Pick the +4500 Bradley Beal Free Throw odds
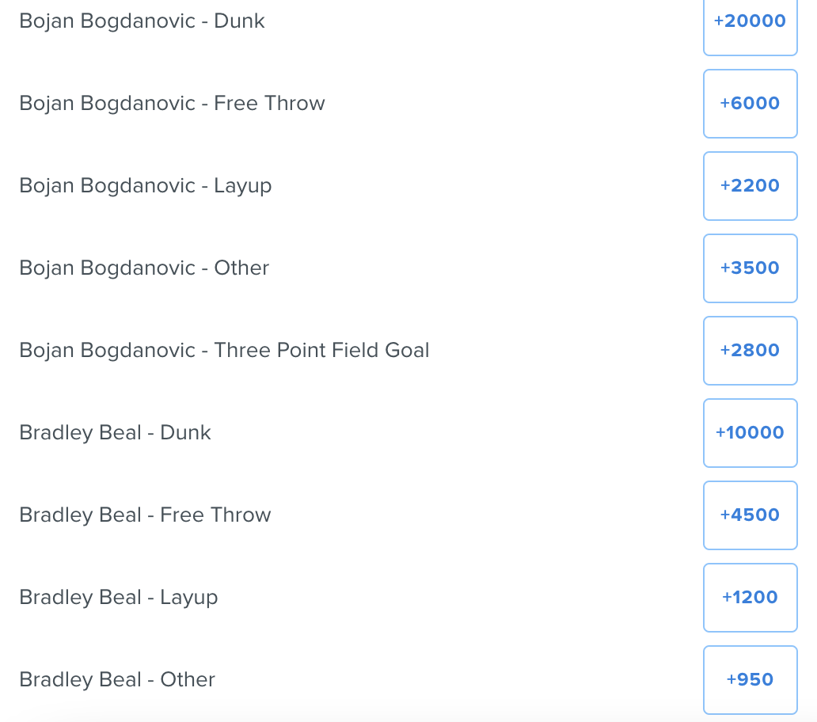Image resolution: width=817 pixels, height=722 pixels. click(750, 515)
